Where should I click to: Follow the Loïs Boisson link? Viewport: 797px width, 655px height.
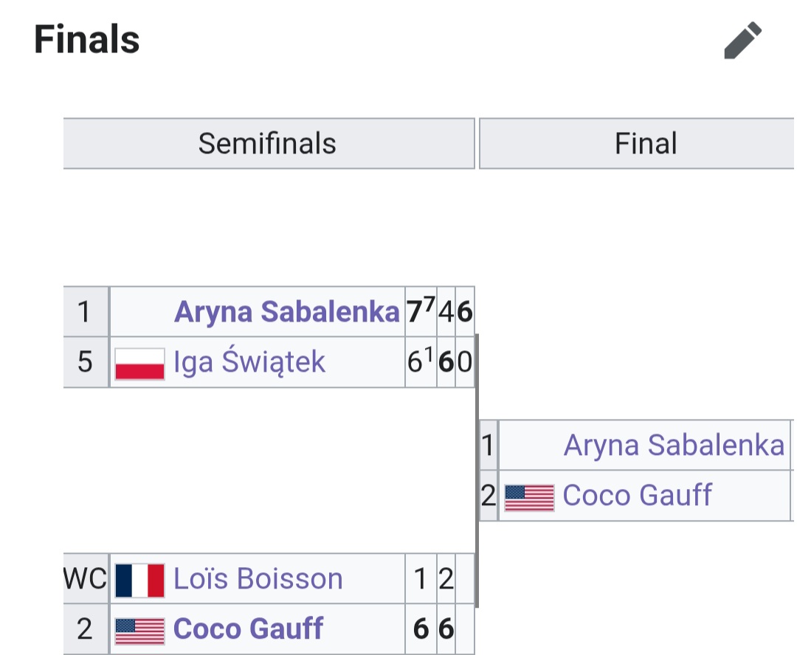coord(258,580)
